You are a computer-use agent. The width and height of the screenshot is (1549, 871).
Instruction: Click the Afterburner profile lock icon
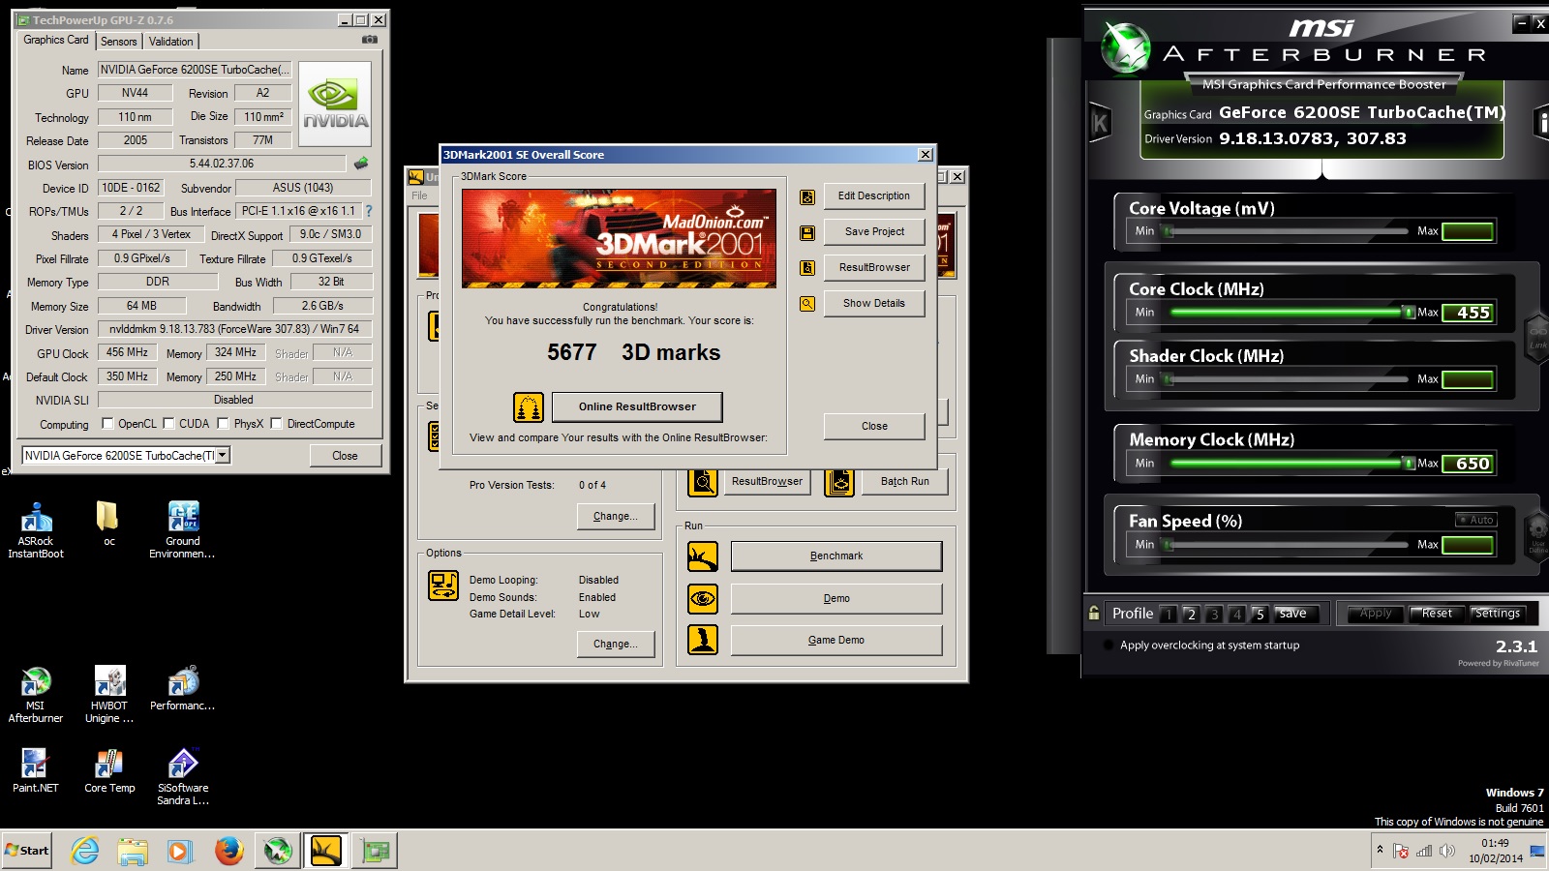point(1094,613)
